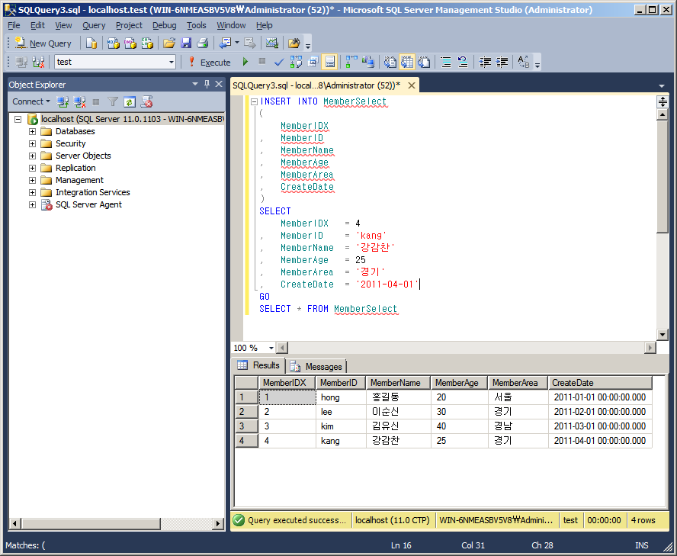Uncomment the selected lines
677x556 pixels.
pyautogui.click(x=463, y=63)
